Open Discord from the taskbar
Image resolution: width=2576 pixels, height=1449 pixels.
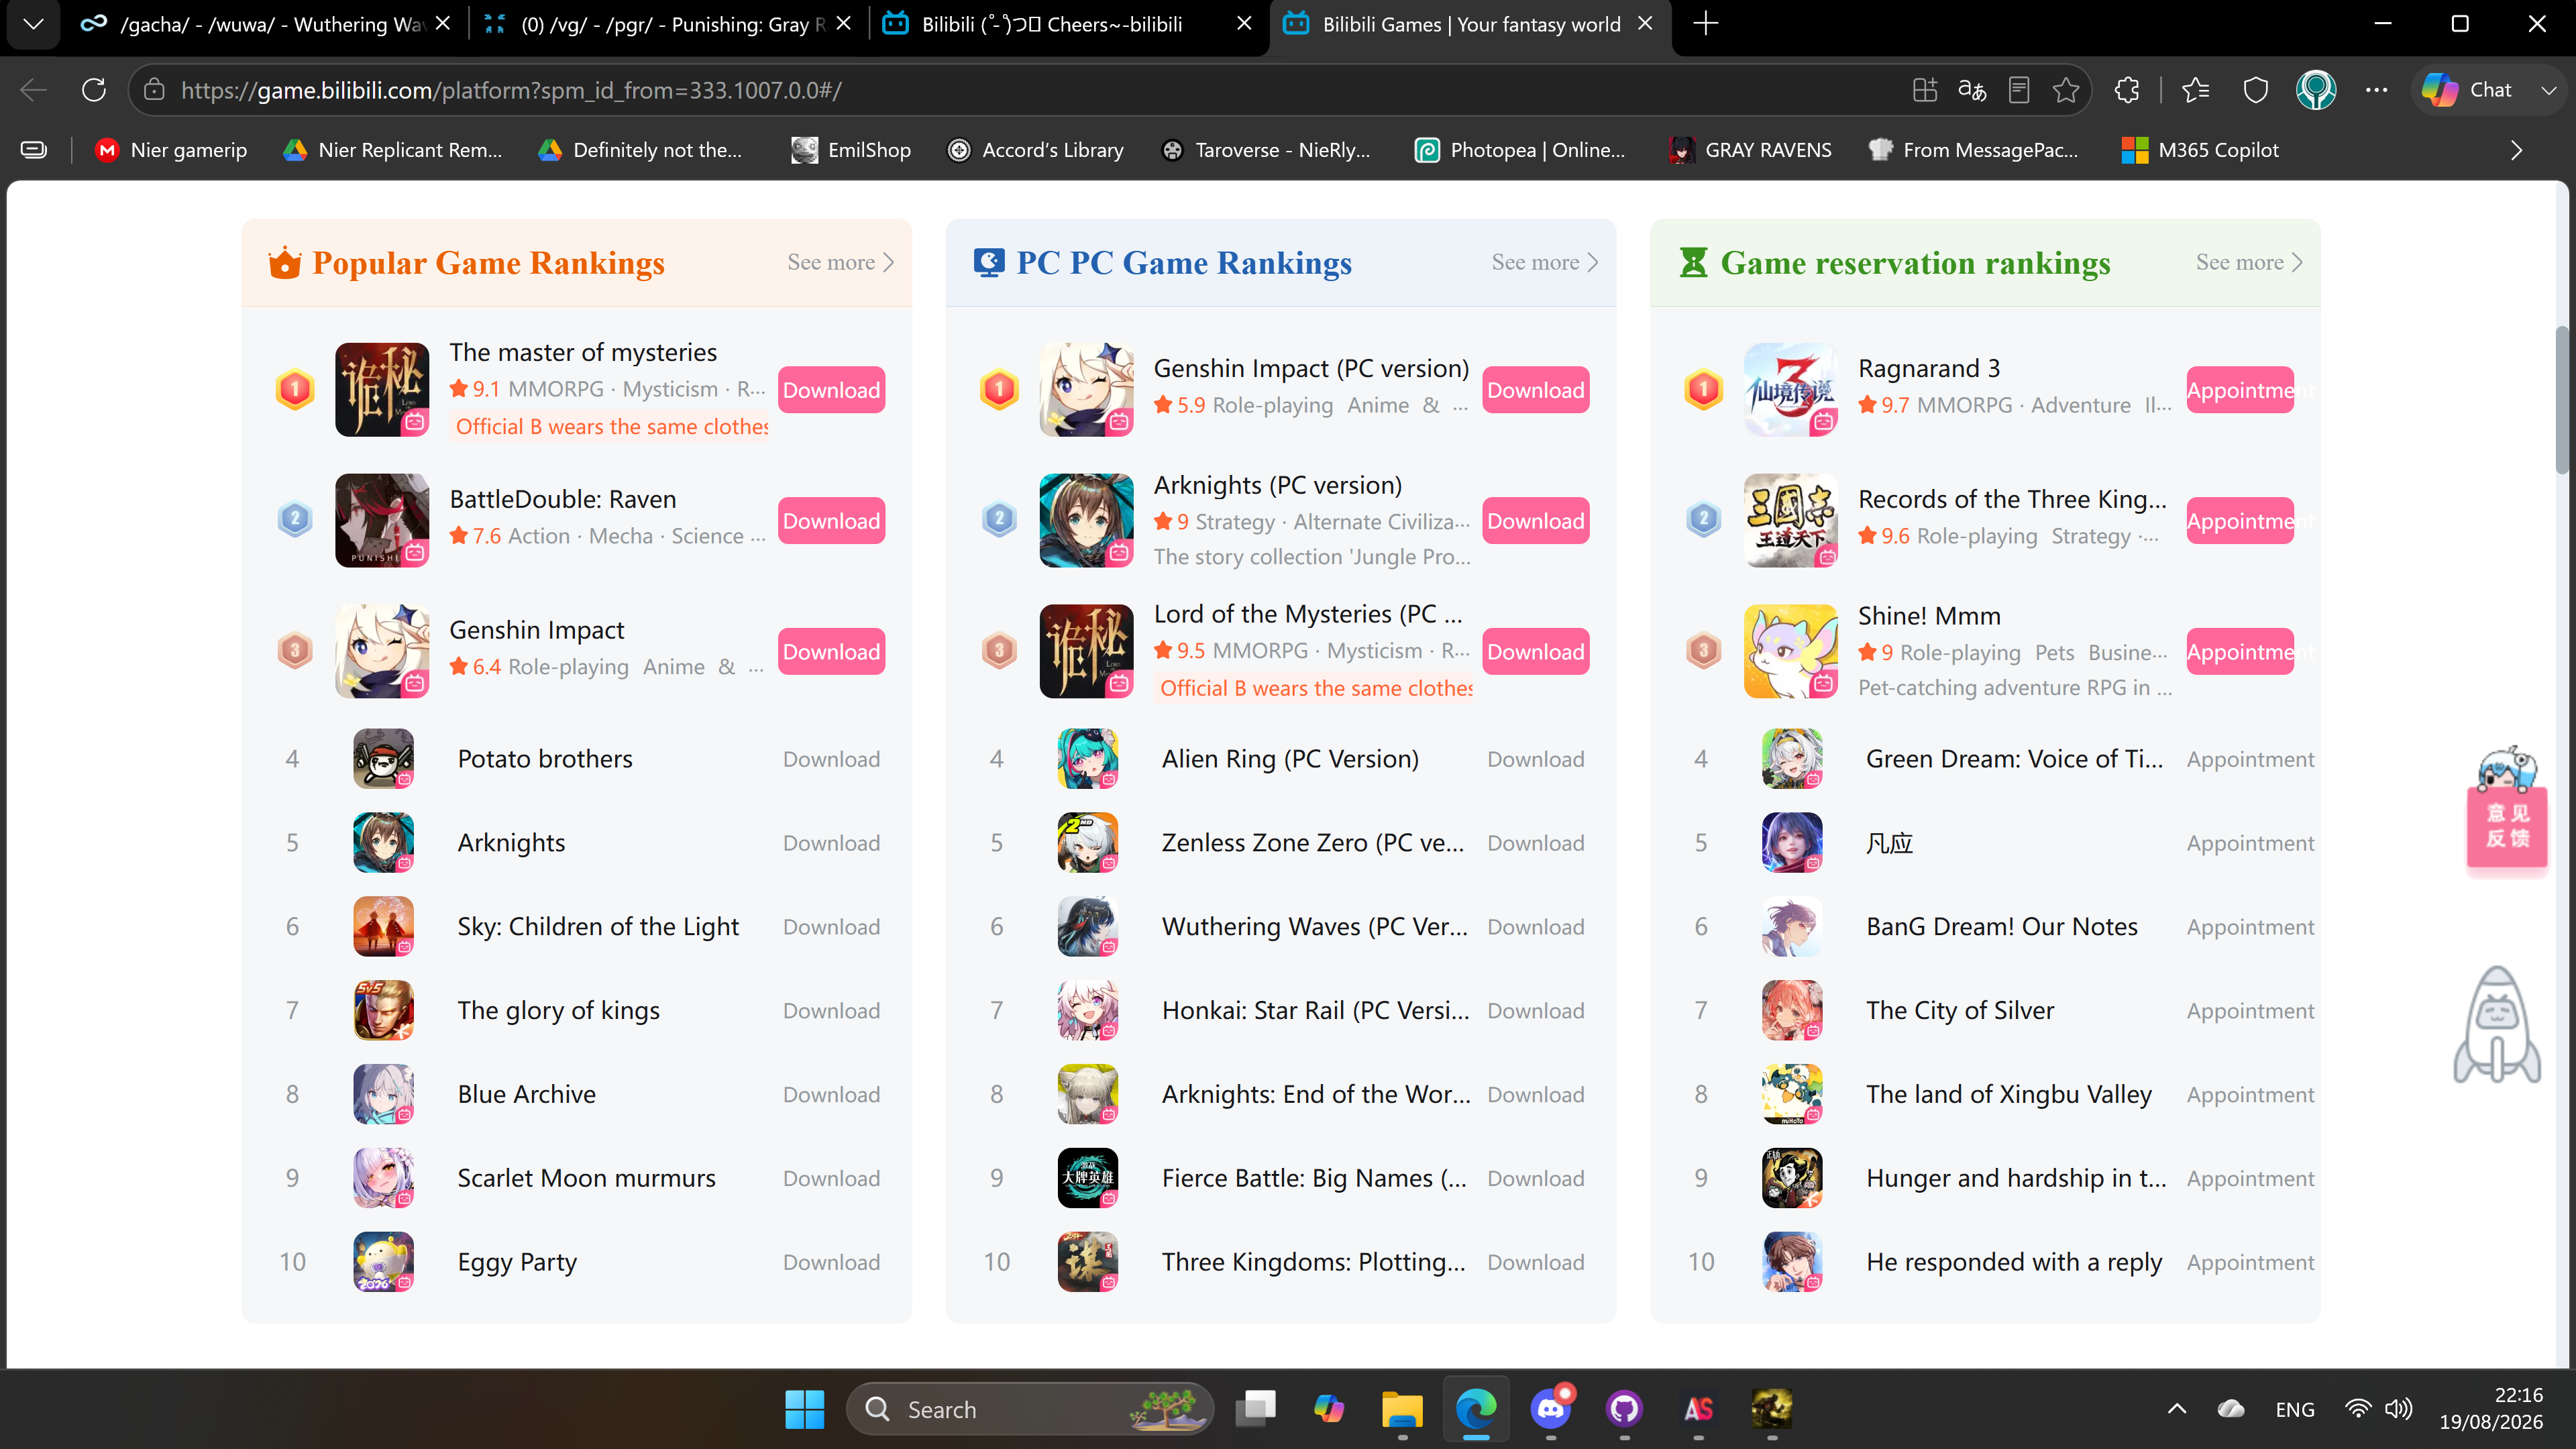[1551, 1409]
